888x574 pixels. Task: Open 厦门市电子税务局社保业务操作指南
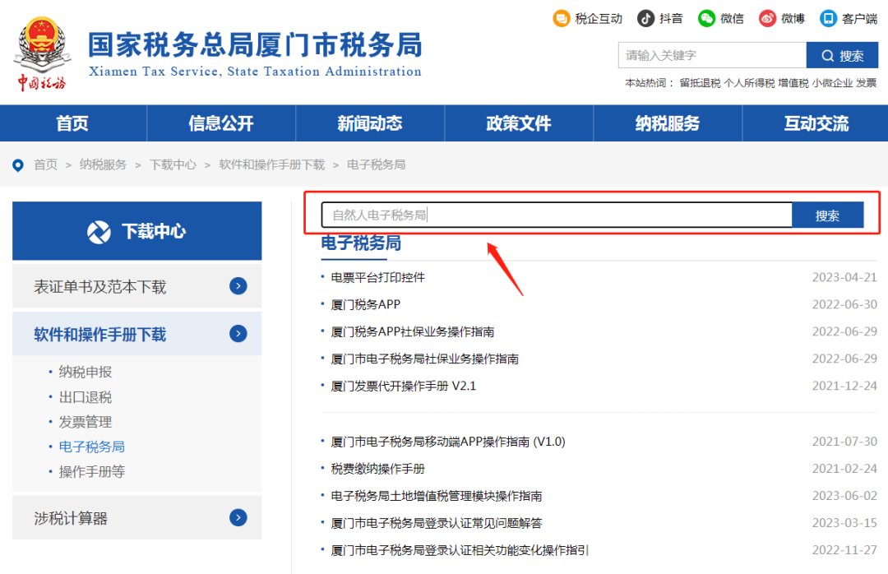(x=425, y=359)
